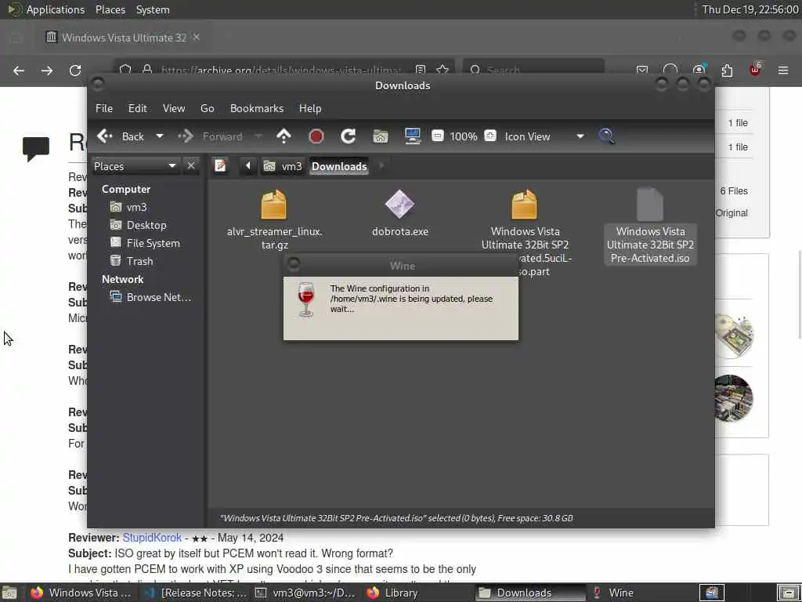Screen dimensions: 802x602
Task: Click the 100% zoom level label
Action: pyautogui.click(x=464, y=136)
